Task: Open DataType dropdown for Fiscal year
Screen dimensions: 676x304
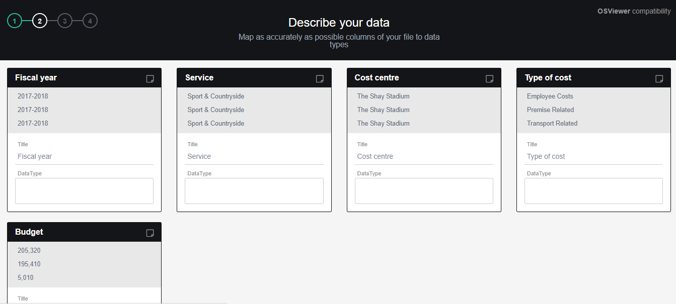Action: click(x=84, y=191)
